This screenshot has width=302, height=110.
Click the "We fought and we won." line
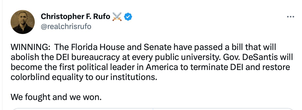coord(56,97)
